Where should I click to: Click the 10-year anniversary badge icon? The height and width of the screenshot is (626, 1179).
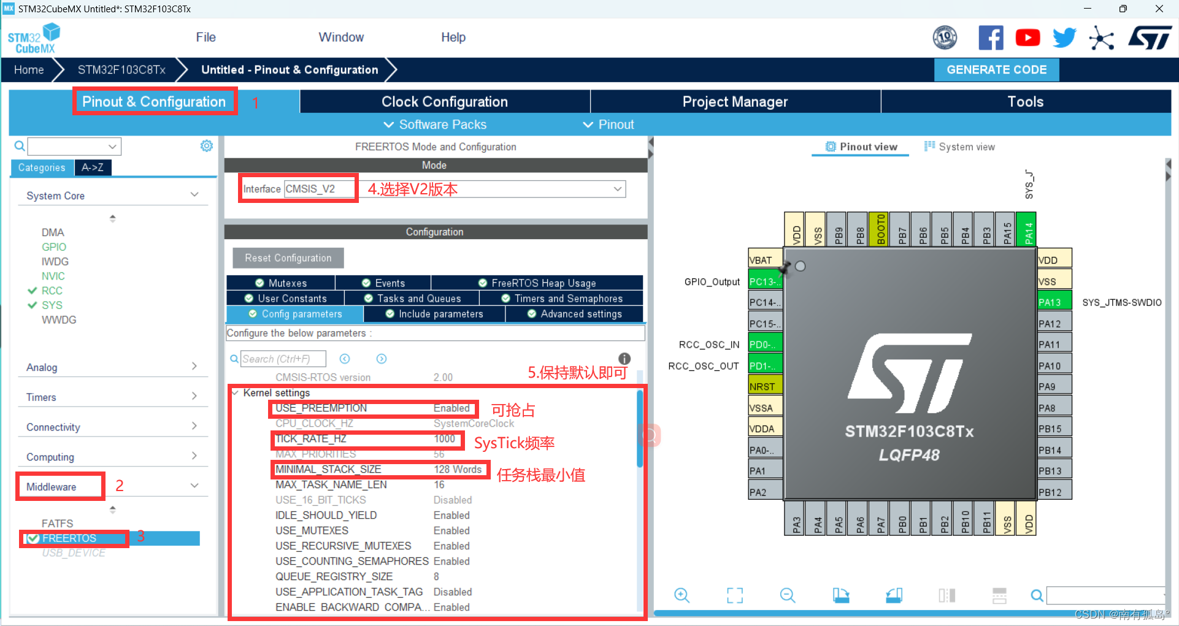click(945, 38)
